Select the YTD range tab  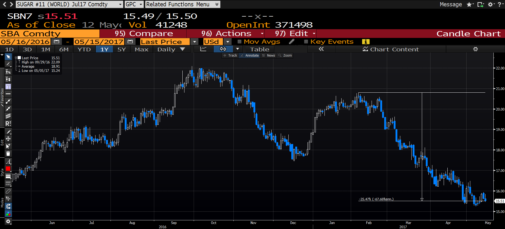pyautogui.click(x=84, y=49)
